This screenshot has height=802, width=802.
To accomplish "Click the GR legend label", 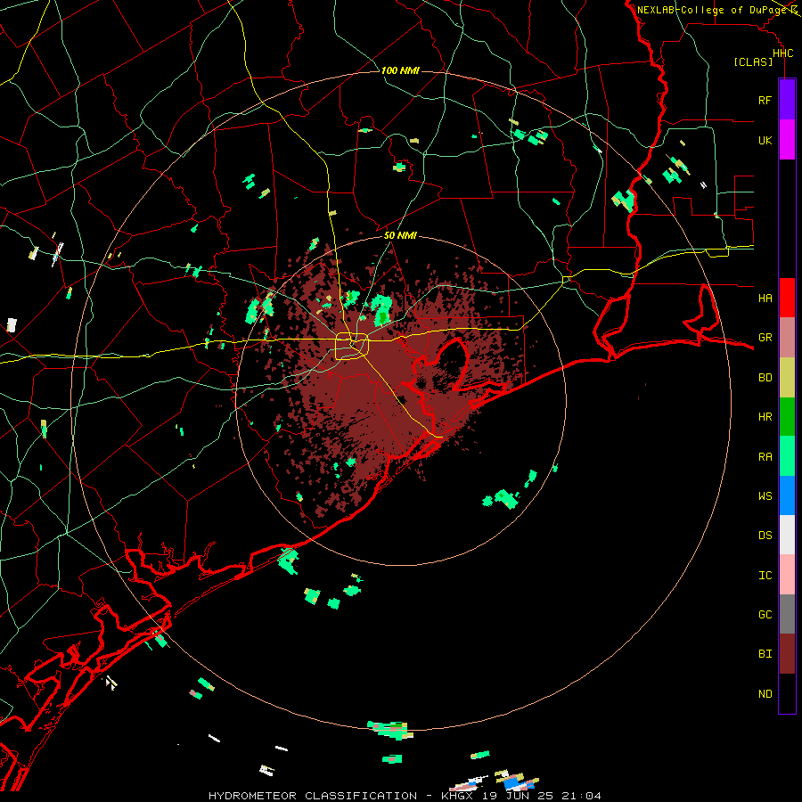I will 765,338.
